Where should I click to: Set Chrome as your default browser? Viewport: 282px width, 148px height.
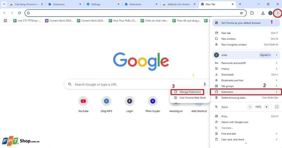click(246, 23)
